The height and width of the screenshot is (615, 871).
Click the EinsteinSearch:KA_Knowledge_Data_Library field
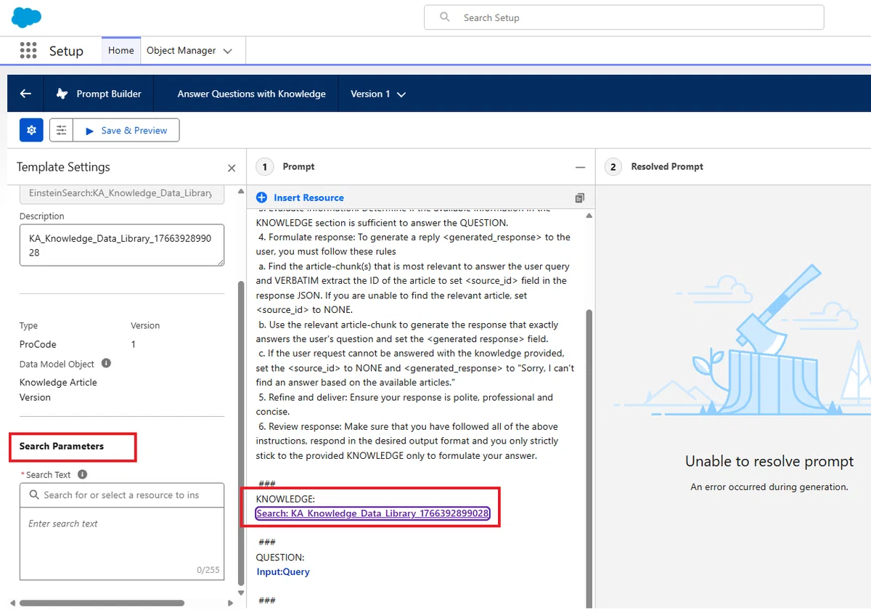pyautogui.click(x=122, y=193)
